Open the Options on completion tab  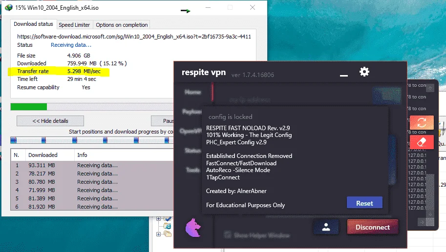[x=122, y=25]
